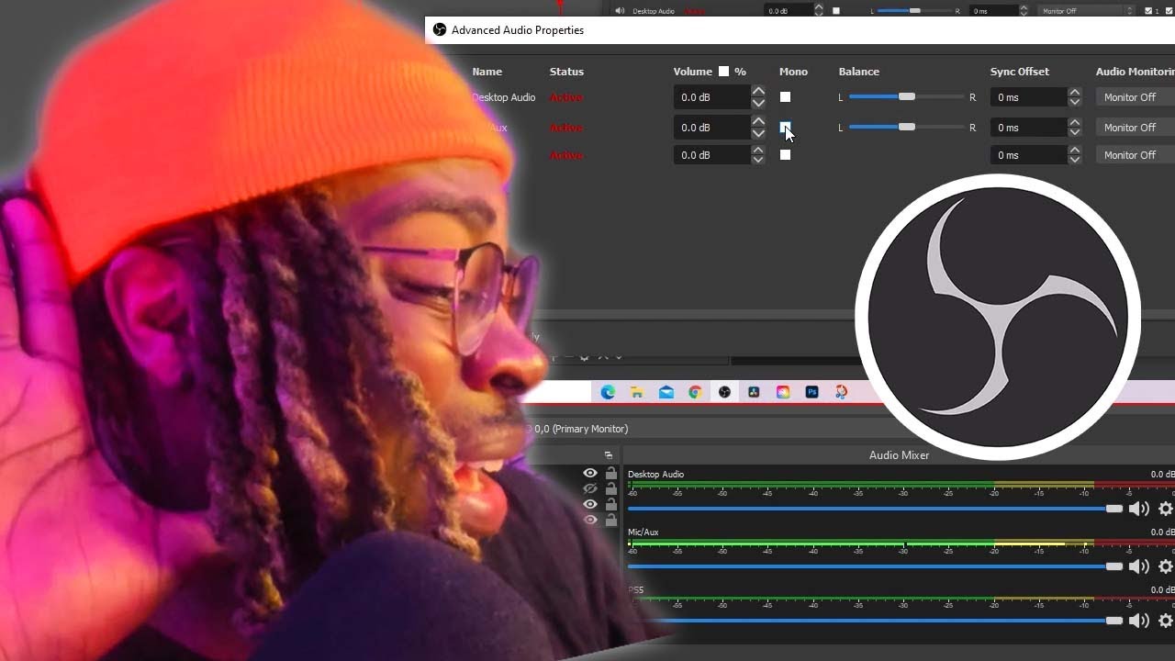Enable Mono for Desktop Audio

(785, 97)
